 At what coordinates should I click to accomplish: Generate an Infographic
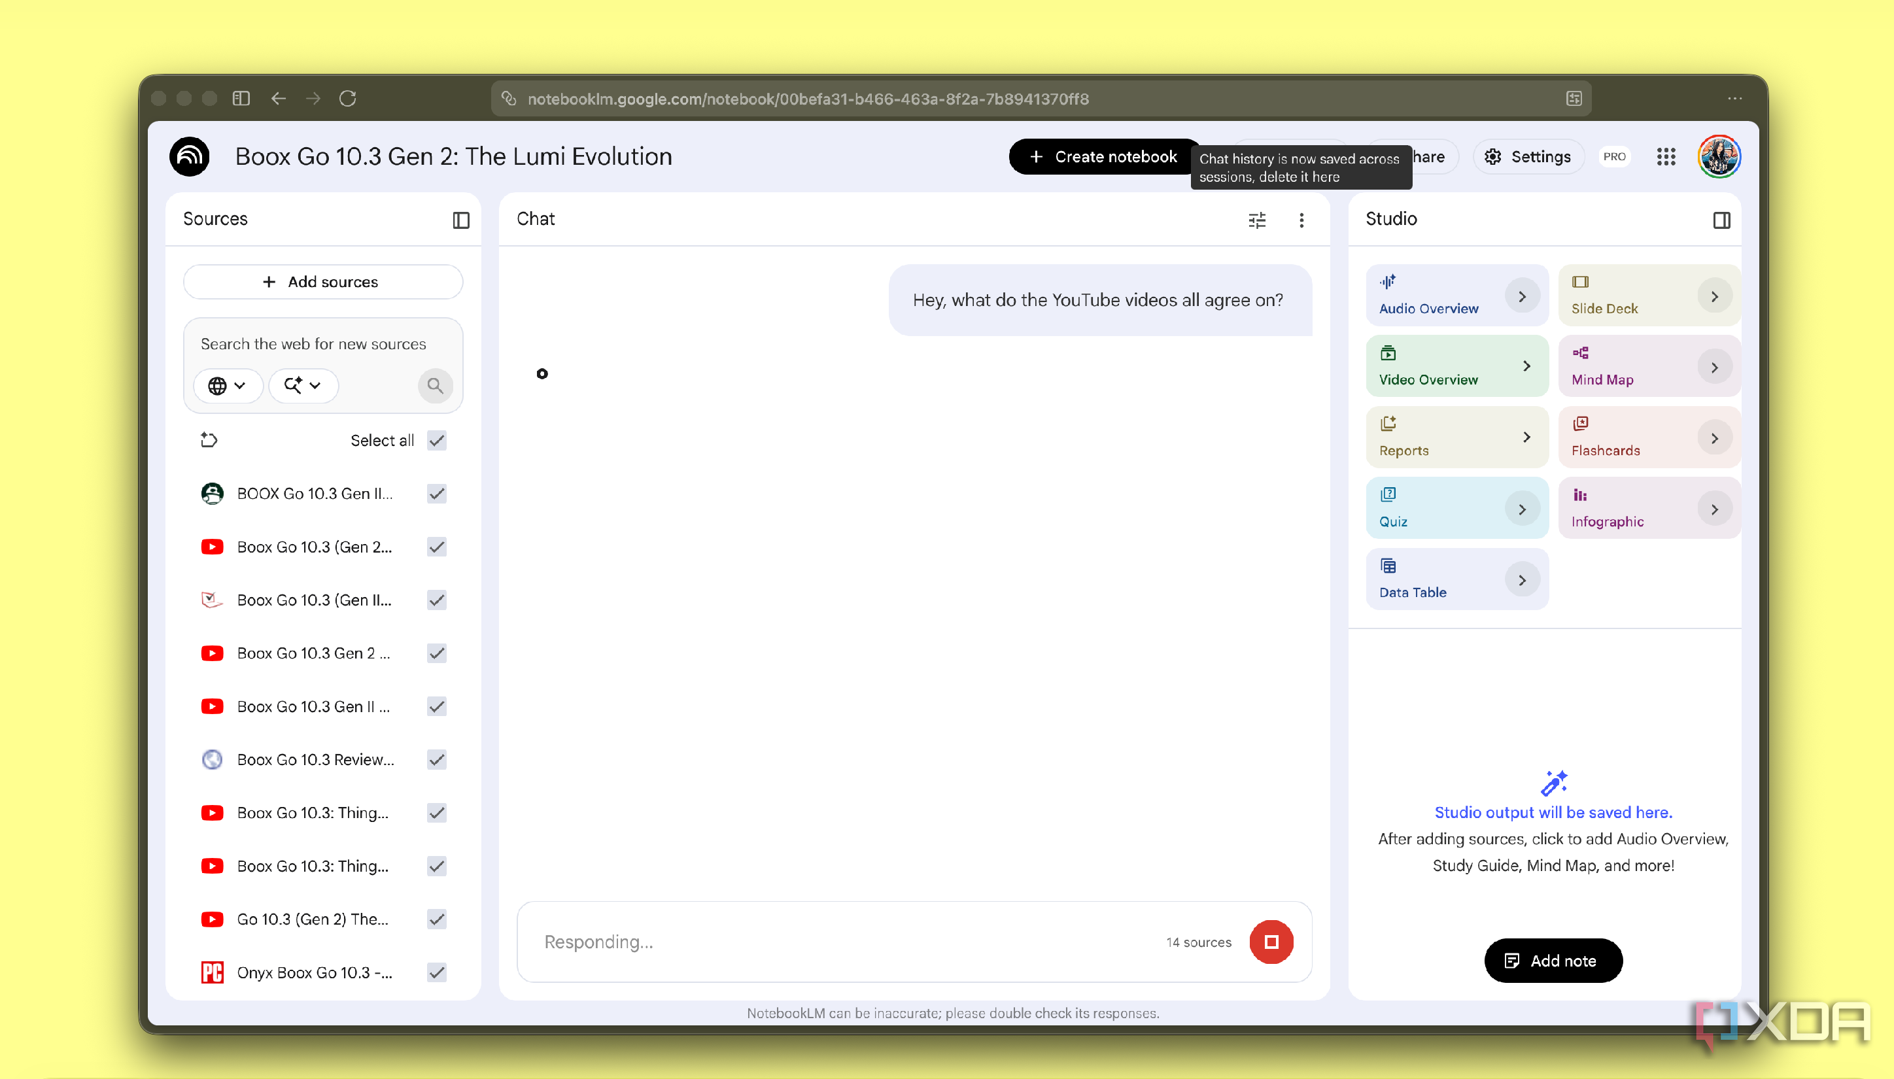[1649, 508]
